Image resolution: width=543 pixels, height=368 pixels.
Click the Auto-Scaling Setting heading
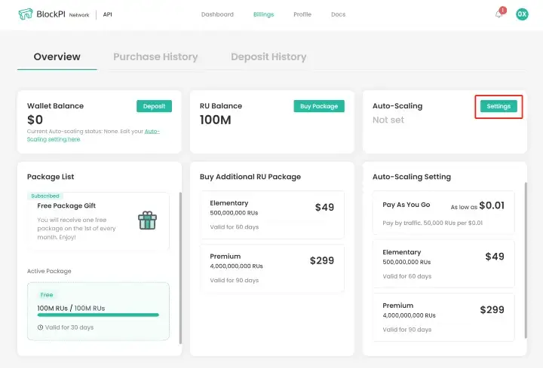click(412, 177)
